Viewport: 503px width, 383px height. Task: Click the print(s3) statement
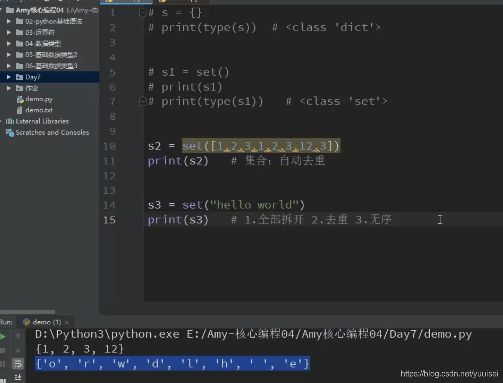[x=178, y=220]
